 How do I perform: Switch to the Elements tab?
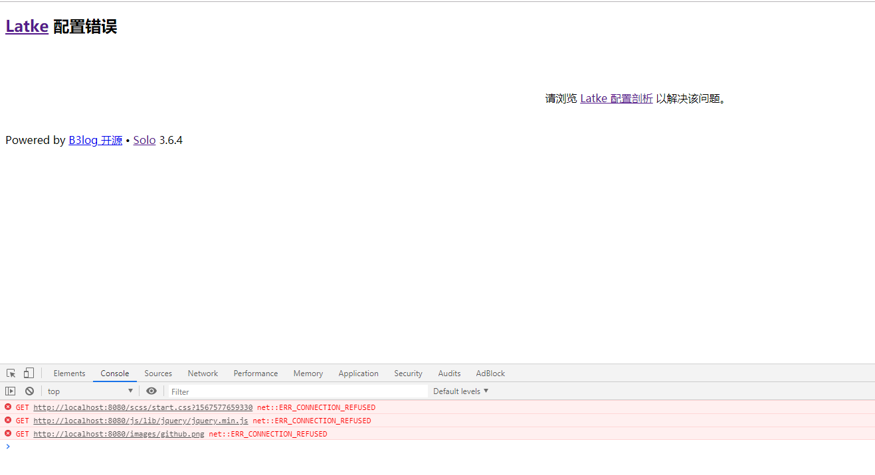coord(69,373)
